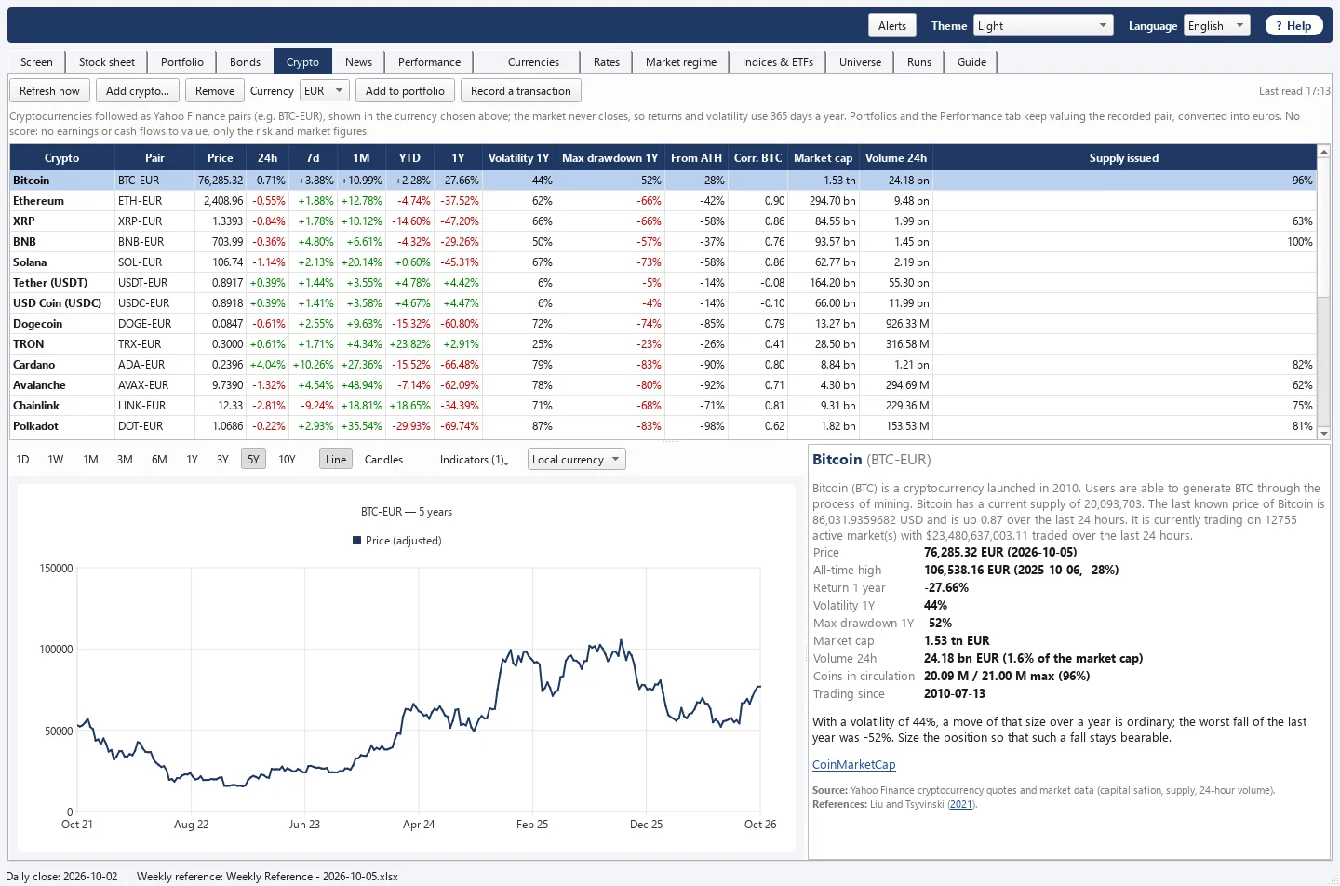Image resolution: width=1340 pixels, height=886 pixels.
Task: Click the Add crypto... button
Action: pyautogui.click(x=138, y=90)
